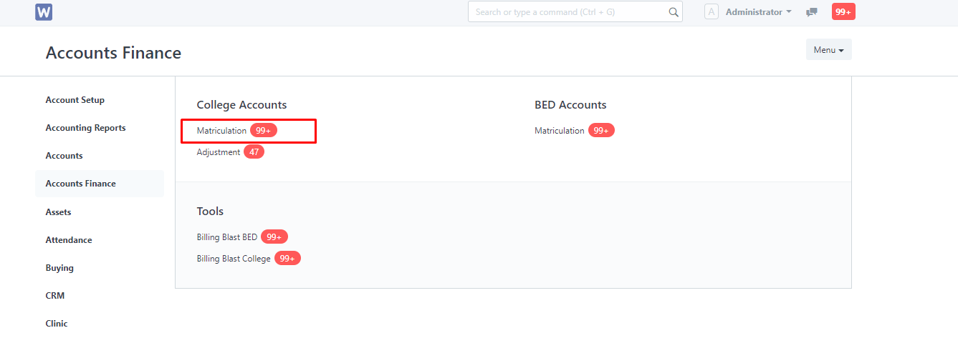
Task: Click the Administrator avatar icon
Action: [x=712, y=11]
